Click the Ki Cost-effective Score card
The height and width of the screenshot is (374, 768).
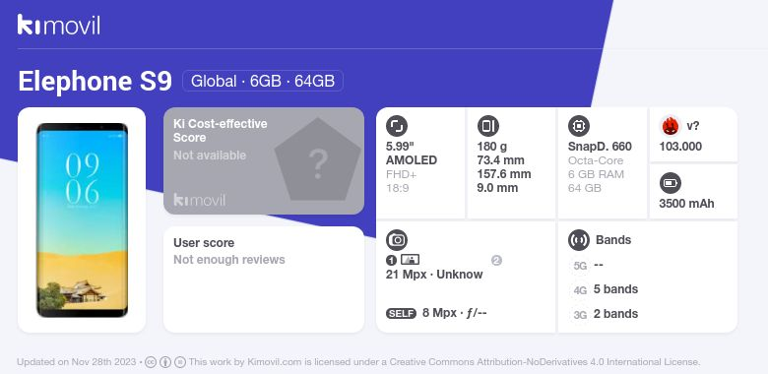point(264,160)
